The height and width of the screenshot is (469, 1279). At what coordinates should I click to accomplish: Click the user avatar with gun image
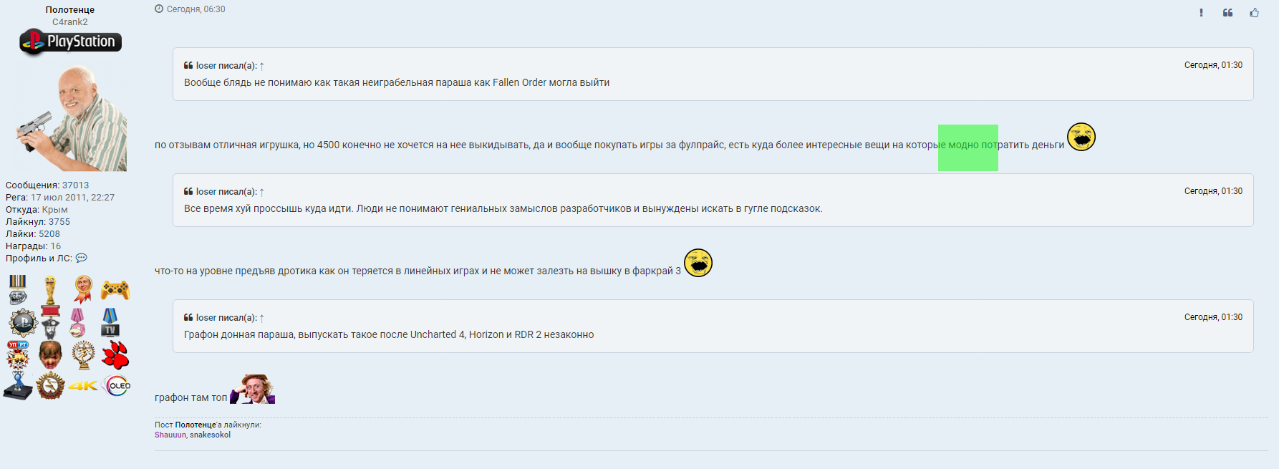(x=71, y=118)
